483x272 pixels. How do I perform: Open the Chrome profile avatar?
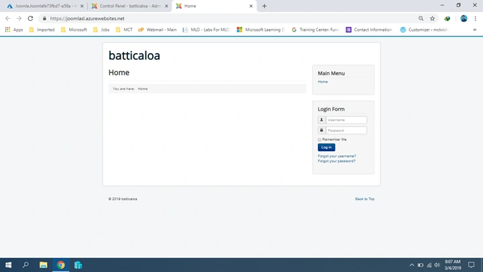pos(464,19)
